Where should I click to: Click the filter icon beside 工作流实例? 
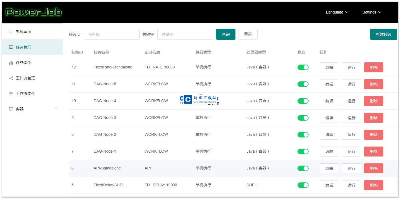point(11,93)
